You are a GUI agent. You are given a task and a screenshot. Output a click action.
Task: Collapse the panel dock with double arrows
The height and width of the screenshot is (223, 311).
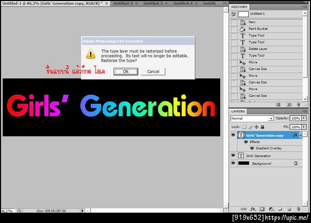[x=306, y=2]
